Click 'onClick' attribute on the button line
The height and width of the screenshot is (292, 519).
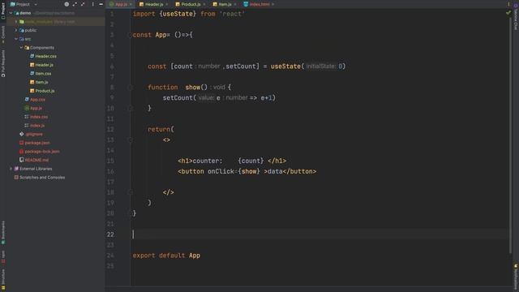(x=221, y=171)
